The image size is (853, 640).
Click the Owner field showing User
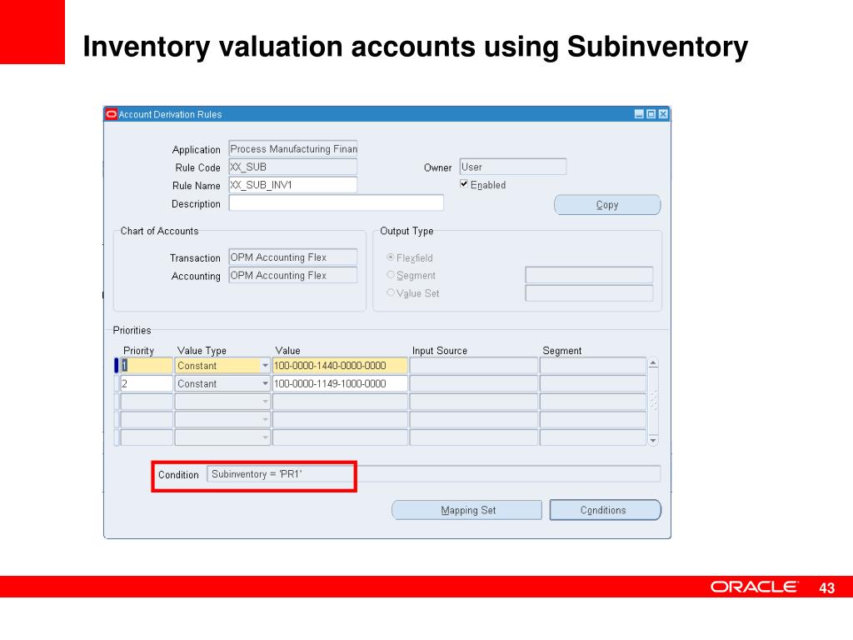513,167
